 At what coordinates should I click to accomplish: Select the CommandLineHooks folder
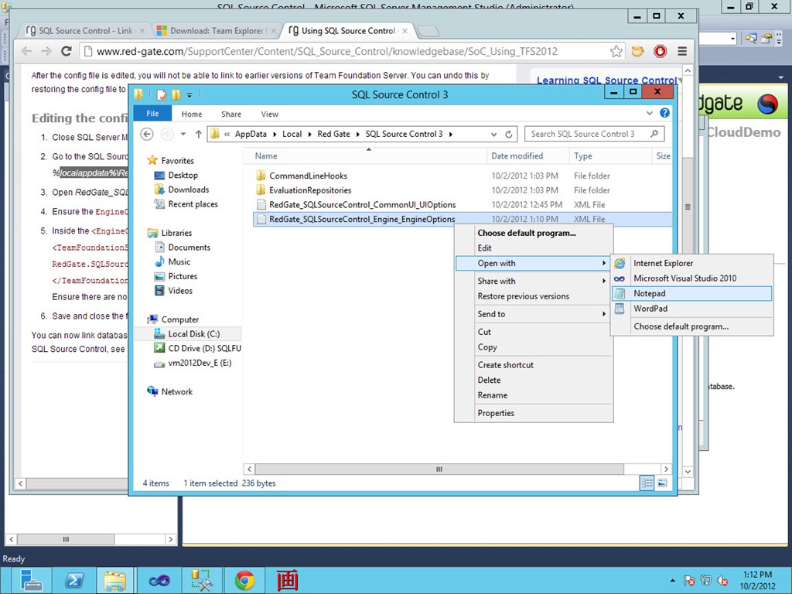click(308, 176)
